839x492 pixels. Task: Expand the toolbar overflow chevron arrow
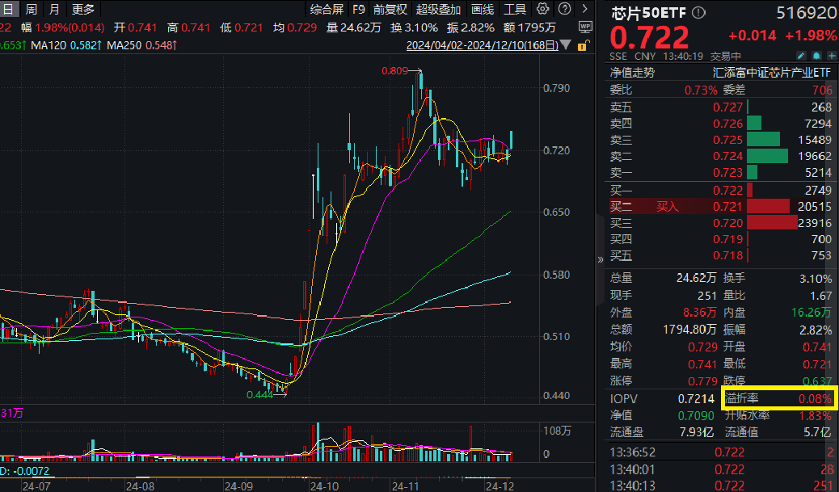coord(584,10)
